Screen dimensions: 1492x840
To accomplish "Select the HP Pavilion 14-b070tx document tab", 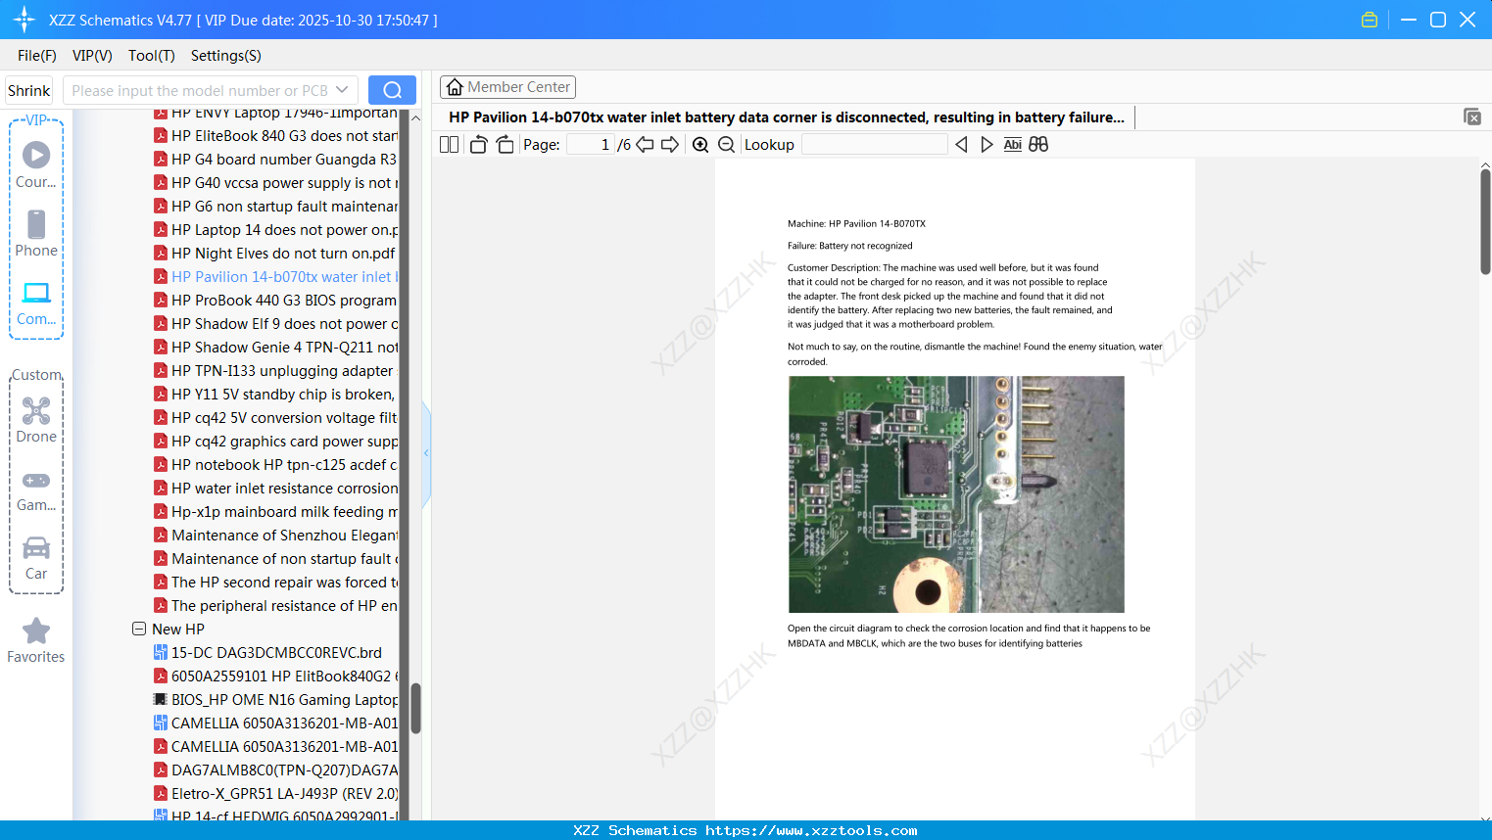I will 787,117.
